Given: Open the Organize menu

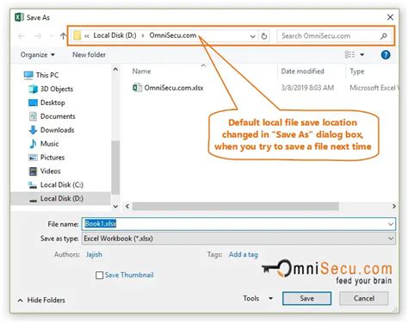Looking at the screenshot, I should [x=37, y=54].
